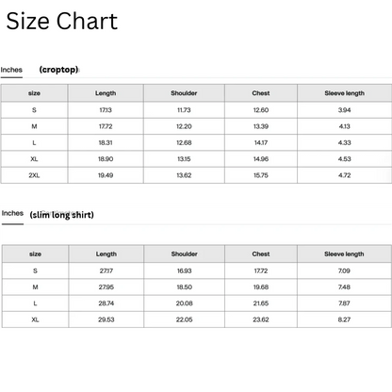
Task: Click croptop shoulder value 12.20
Action: [x=184, y=126]
